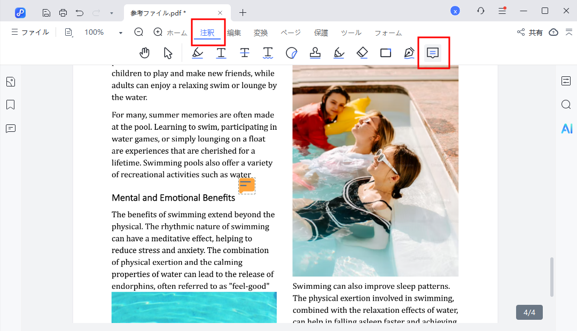Pick the Eraser tool

pyautogui.click(x=362, y=53)
